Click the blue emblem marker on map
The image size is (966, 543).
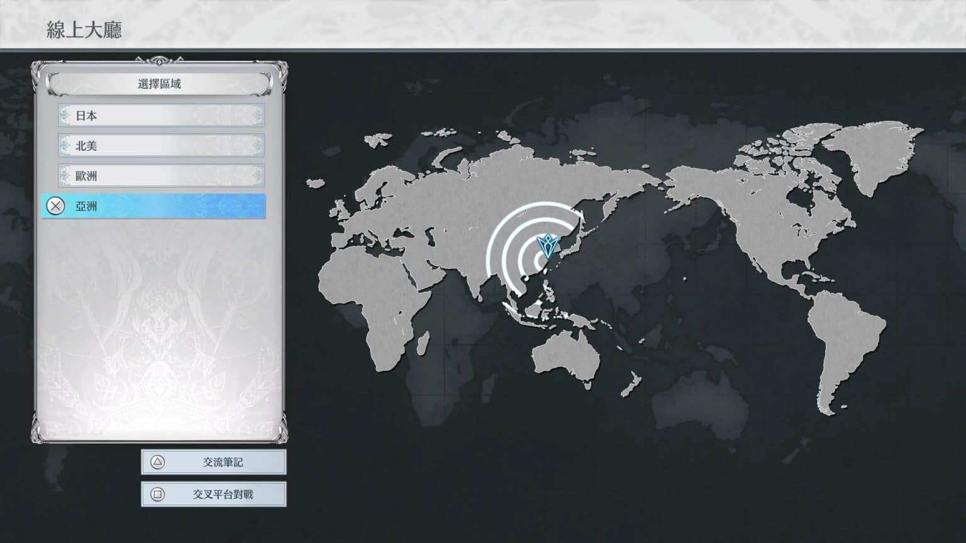click(x=548, y=247)
